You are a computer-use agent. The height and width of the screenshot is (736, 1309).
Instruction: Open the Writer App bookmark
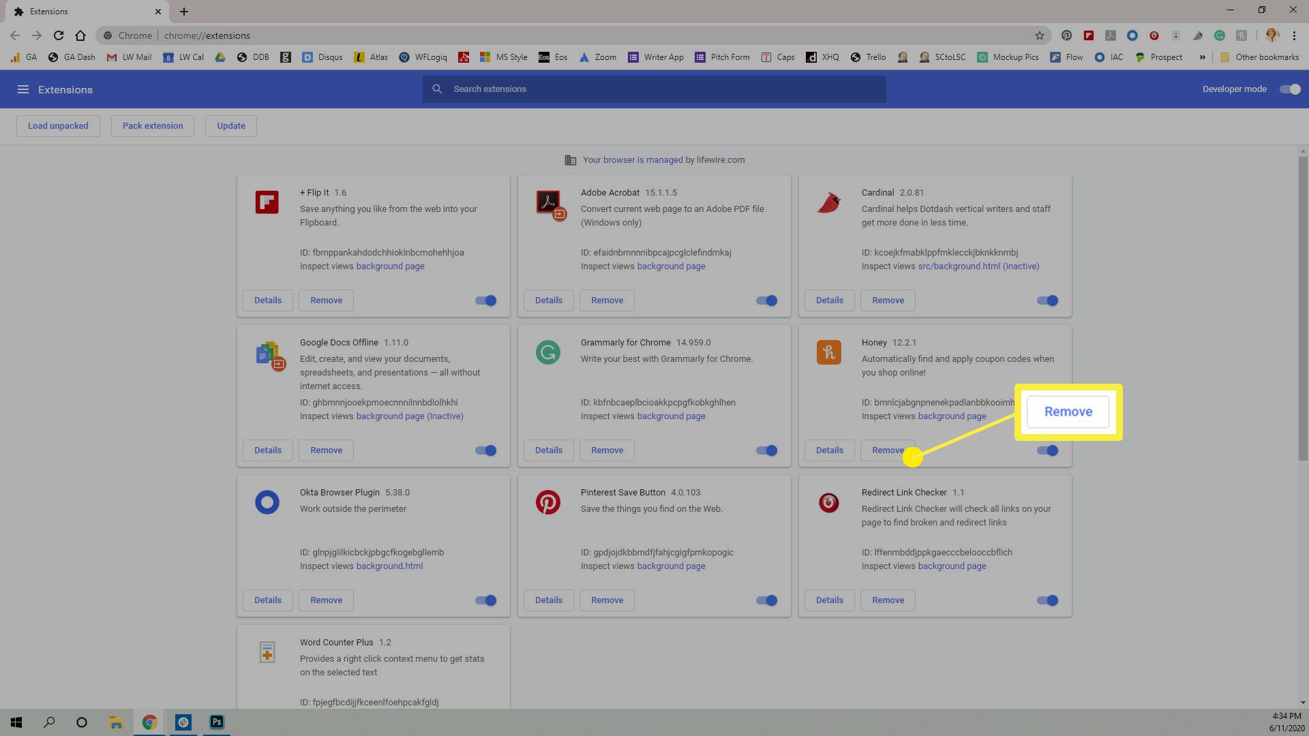[x=656, y=57]
